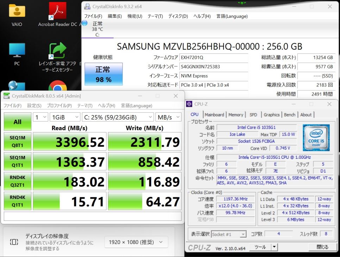Click the total host writes 9577 GB

click(x=316, y=67)
